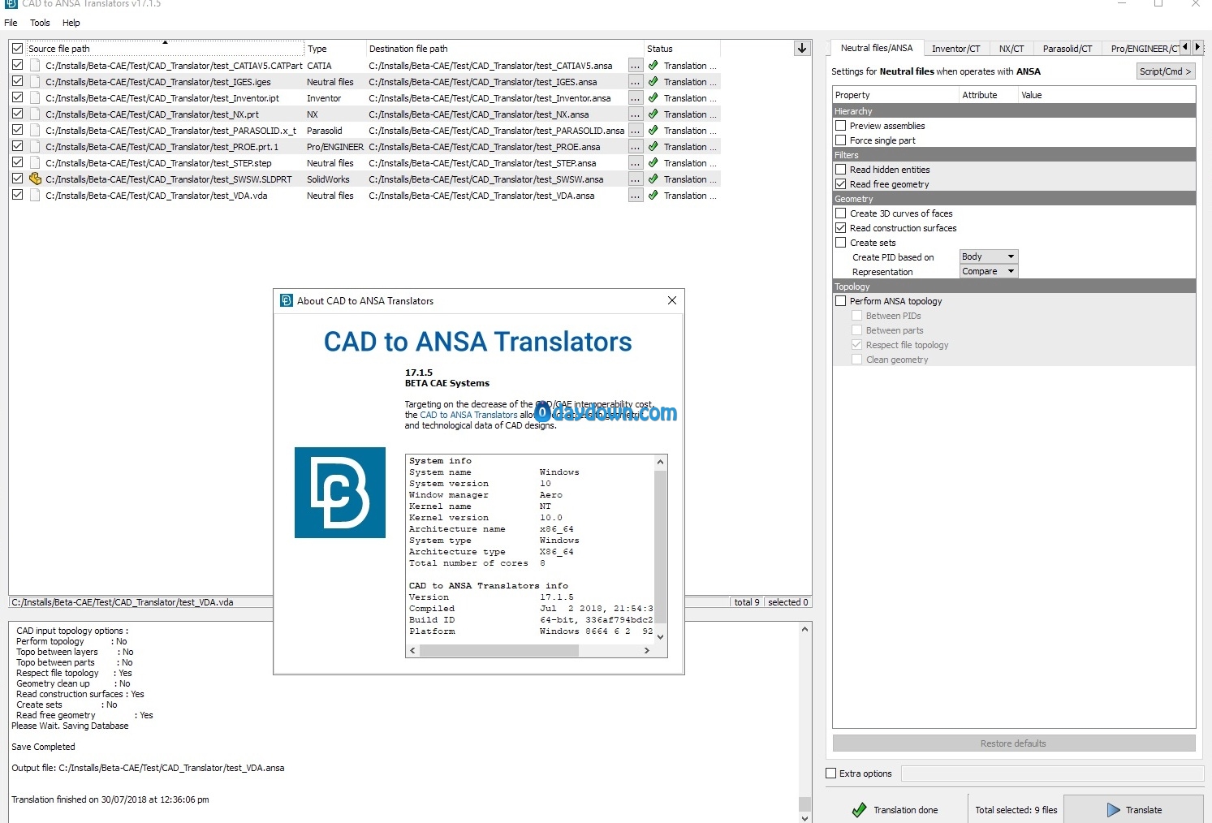The width and height of the screenshot is (1212, 823).
Task: Click the SolidWorks icon of test_SWSW.SLDPRT row
Action: click(x=35, y=179)
